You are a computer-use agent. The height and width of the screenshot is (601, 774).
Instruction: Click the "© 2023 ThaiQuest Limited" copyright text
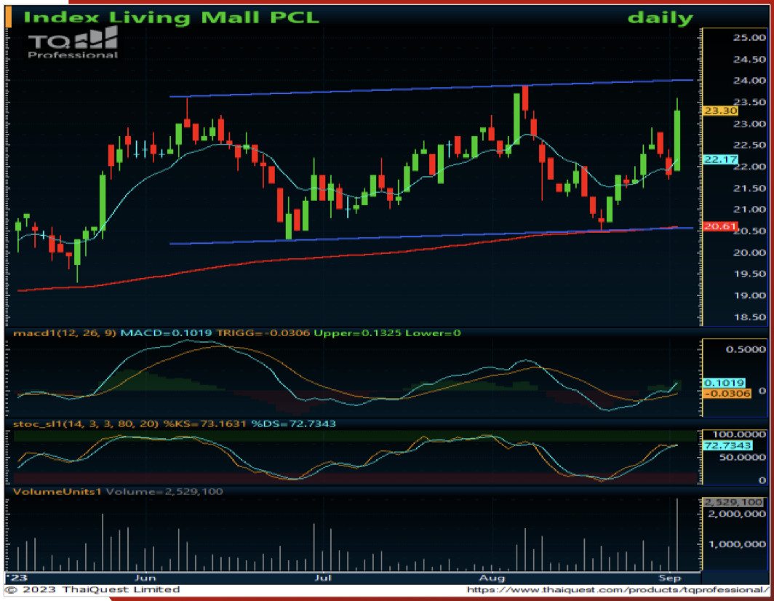pos(92,589)
